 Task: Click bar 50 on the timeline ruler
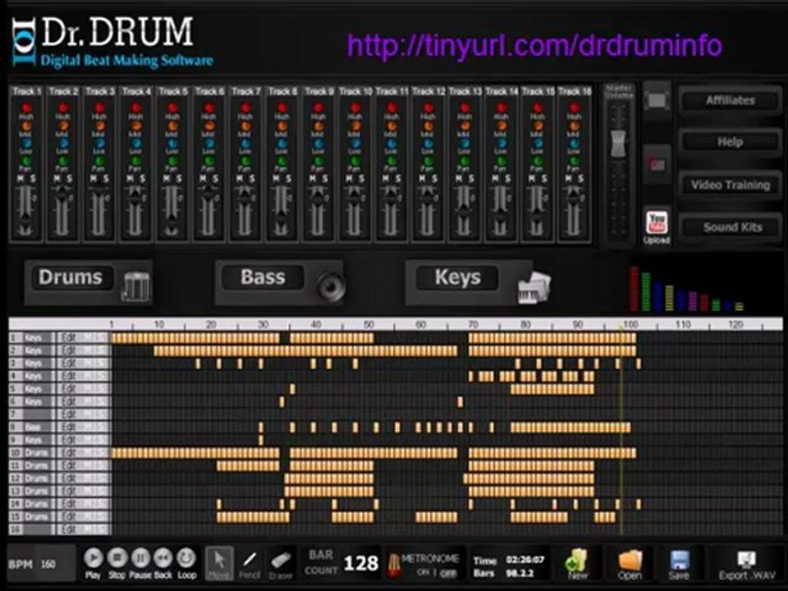click(369, 325)
